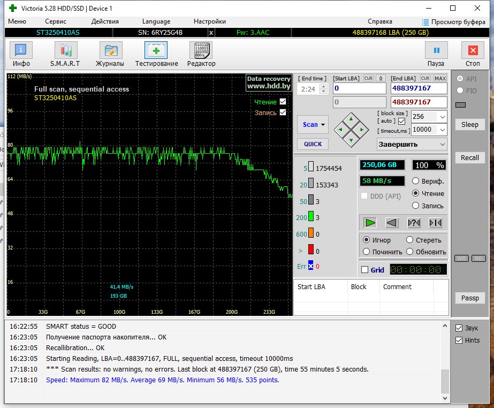The width and height of the screenshot is (494, 408).
Task: Open the Редактор hex editor
Action: coord(201,54)
